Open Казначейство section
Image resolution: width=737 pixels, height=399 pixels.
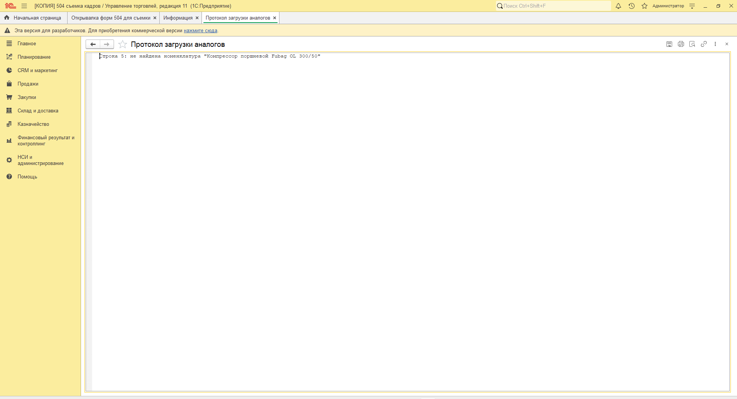(40, 124)
